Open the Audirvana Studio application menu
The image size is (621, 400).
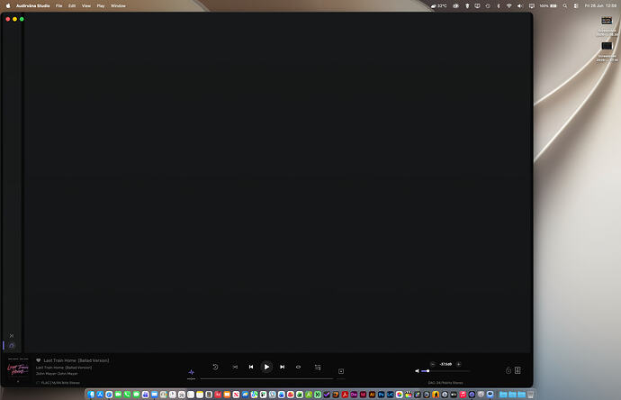tap(33, 6)
